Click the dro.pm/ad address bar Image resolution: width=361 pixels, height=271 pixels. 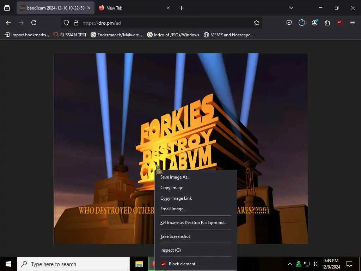pos(161,23)
